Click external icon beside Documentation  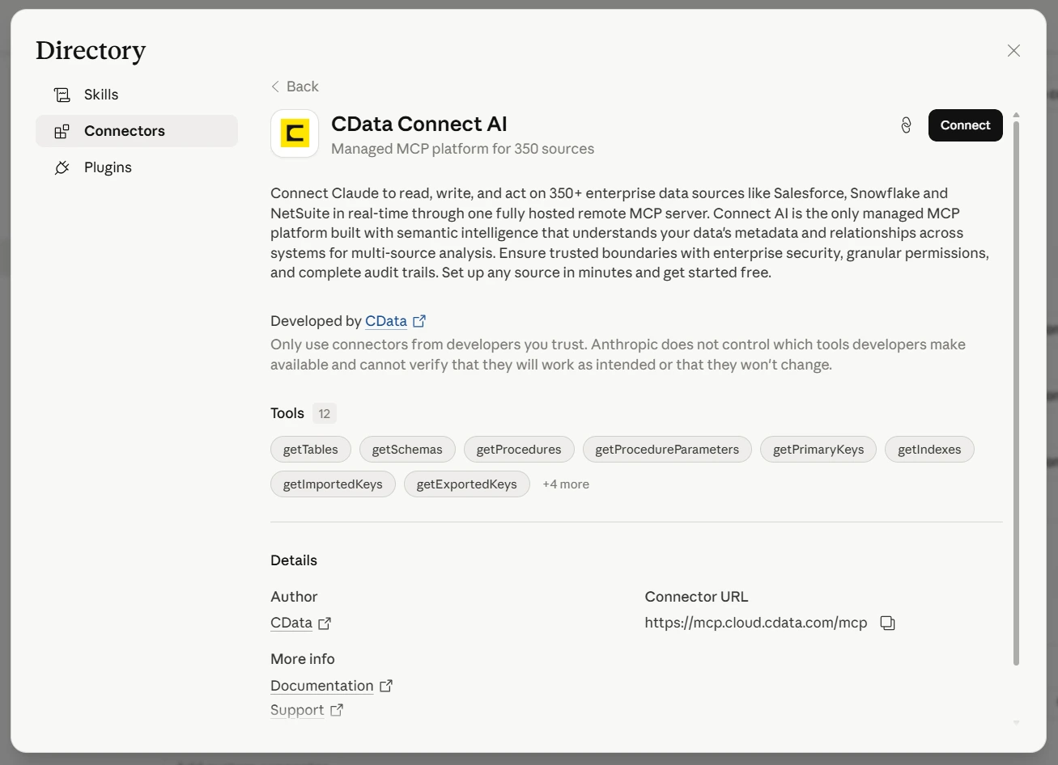click(386, 686)
